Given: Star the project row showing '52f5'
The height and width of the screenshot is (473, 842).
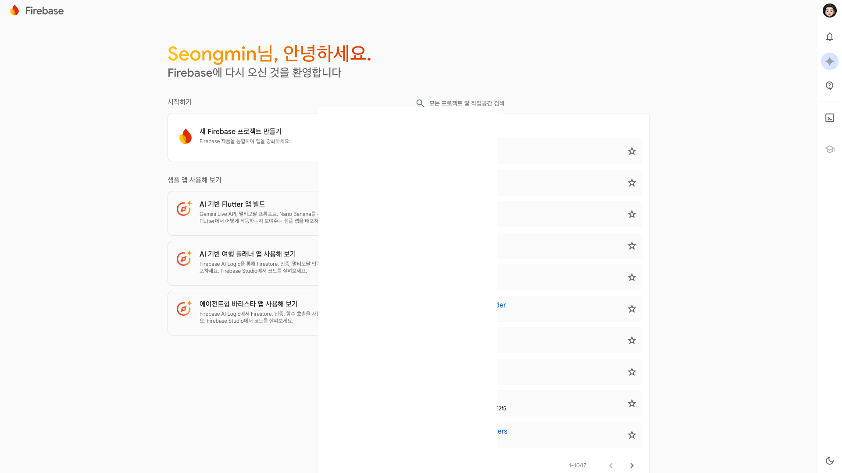Looking at the screenshot, I should click(x=631, y=403).
